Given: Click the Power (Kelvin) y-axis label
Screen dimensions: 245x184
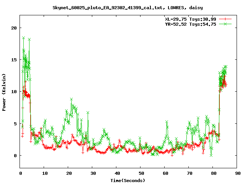Looking at the screenshot, I should click(x=4, y=92).
